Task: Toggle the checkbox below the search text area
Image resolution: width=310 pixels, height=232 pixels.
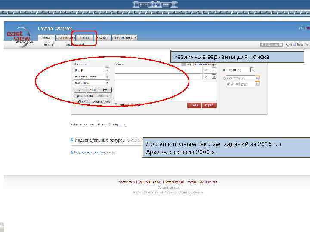Action: click(x=116, y=105)
